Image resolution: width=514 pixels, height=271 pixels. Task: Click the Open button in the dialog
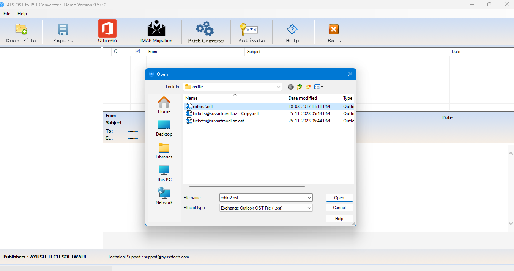[x=339, y=198]
